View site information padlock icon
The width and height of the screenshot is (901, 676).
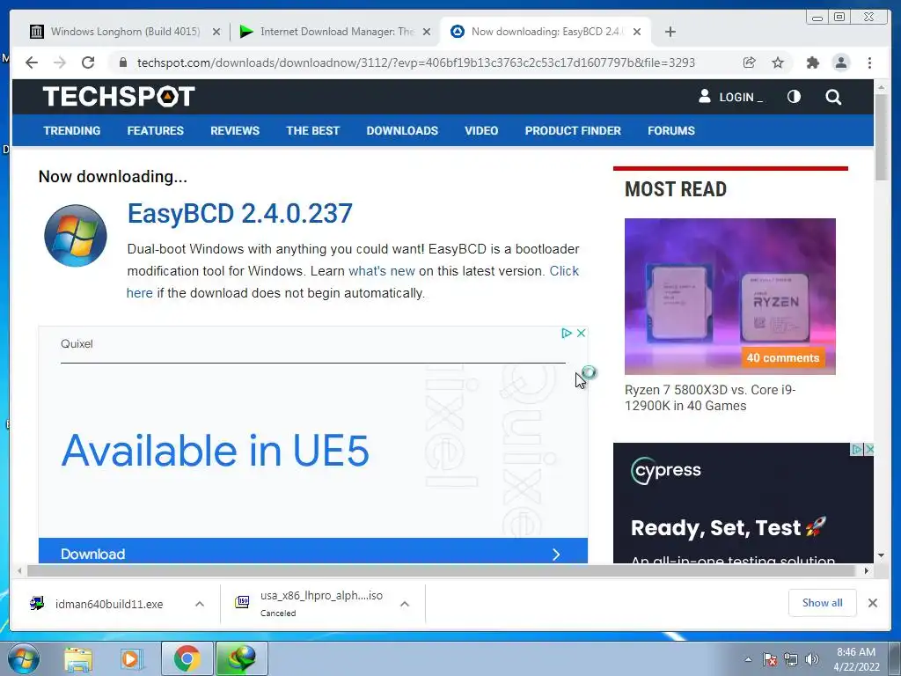pos(122,62)
